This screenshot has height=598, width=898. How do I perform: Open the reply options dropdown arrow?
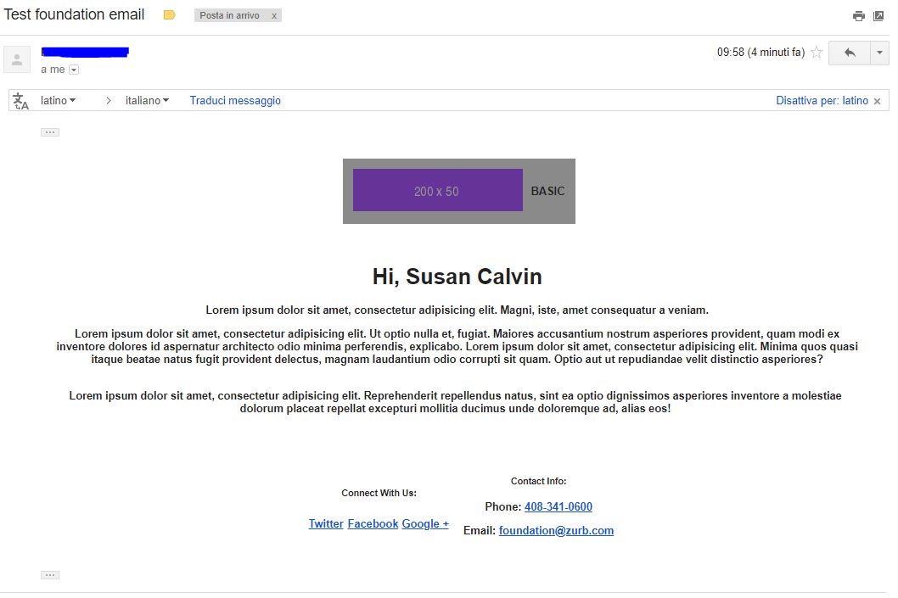coord(878,52)
